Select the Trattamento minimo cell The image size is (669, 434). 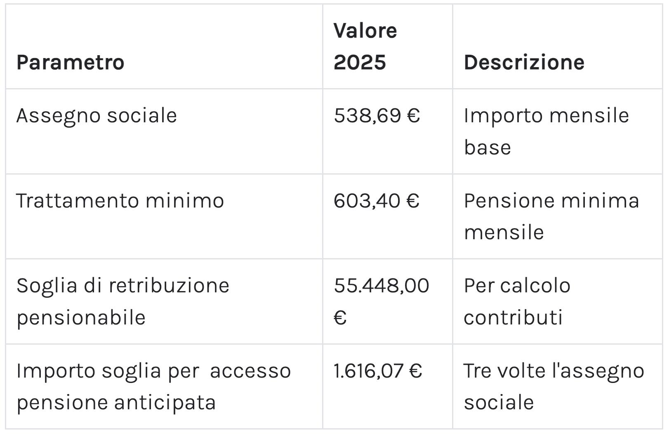tap(120, 201)
